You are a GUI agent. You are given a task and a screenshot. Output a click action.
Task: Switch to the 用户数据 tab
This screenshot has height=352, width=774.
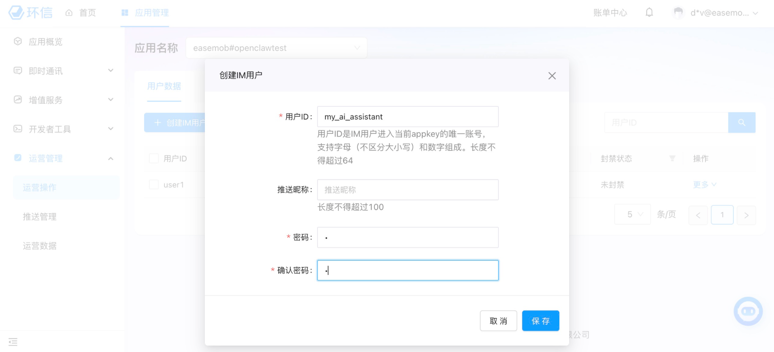pyautogui.click(x=164, y=86)
